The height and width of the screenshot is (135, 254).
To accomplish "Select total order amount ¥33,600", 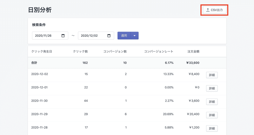I will (x=193, y=63).
